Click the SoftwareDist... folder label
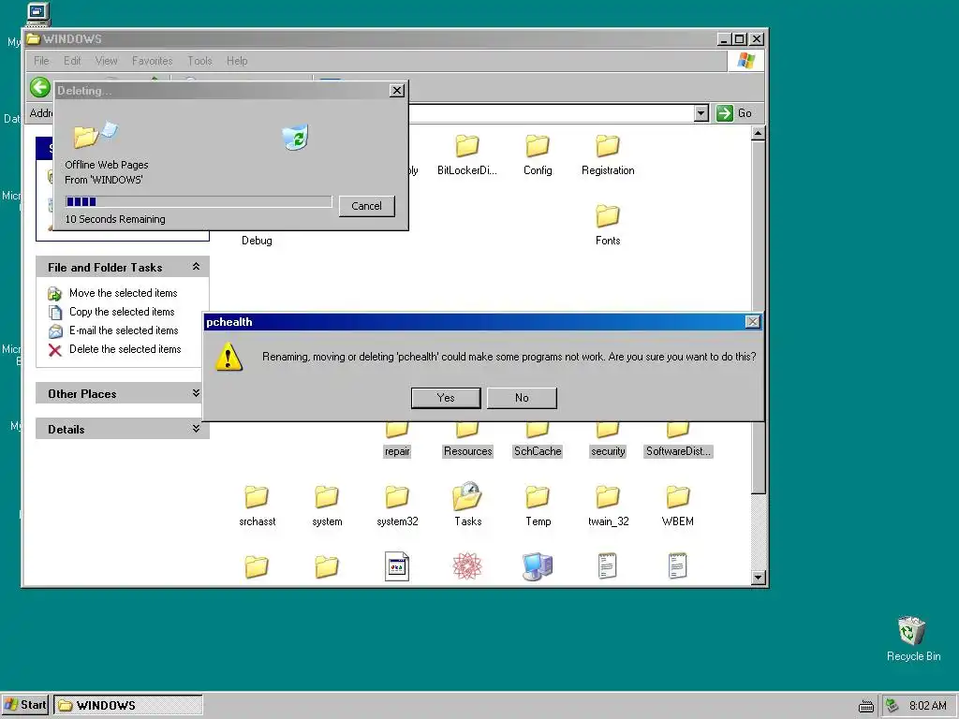 pyautogui.click(x=678, y=451)
